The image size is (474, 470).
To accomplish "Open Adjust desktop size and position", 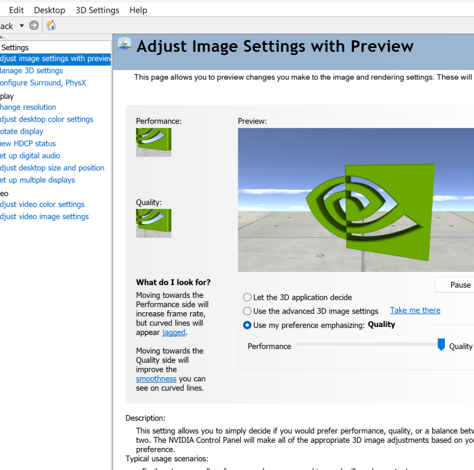I will coord(52,168).
